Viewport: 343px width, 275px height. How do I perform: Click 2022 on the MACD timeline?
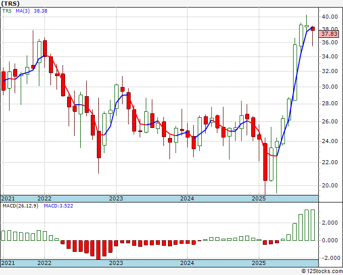tap(44, 263)
